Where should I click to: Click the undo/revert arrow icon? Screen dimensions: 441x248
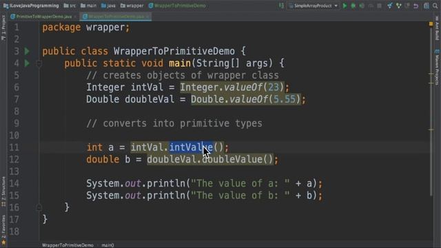[416, 6]
